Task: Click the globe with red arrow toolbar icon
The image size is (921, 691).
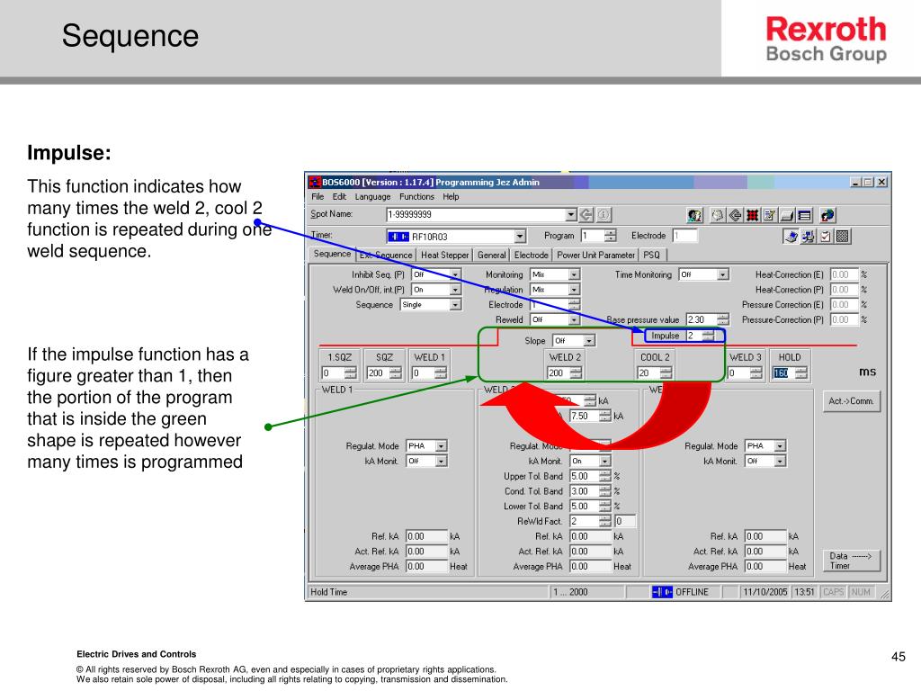Action: tap(827, 216)
